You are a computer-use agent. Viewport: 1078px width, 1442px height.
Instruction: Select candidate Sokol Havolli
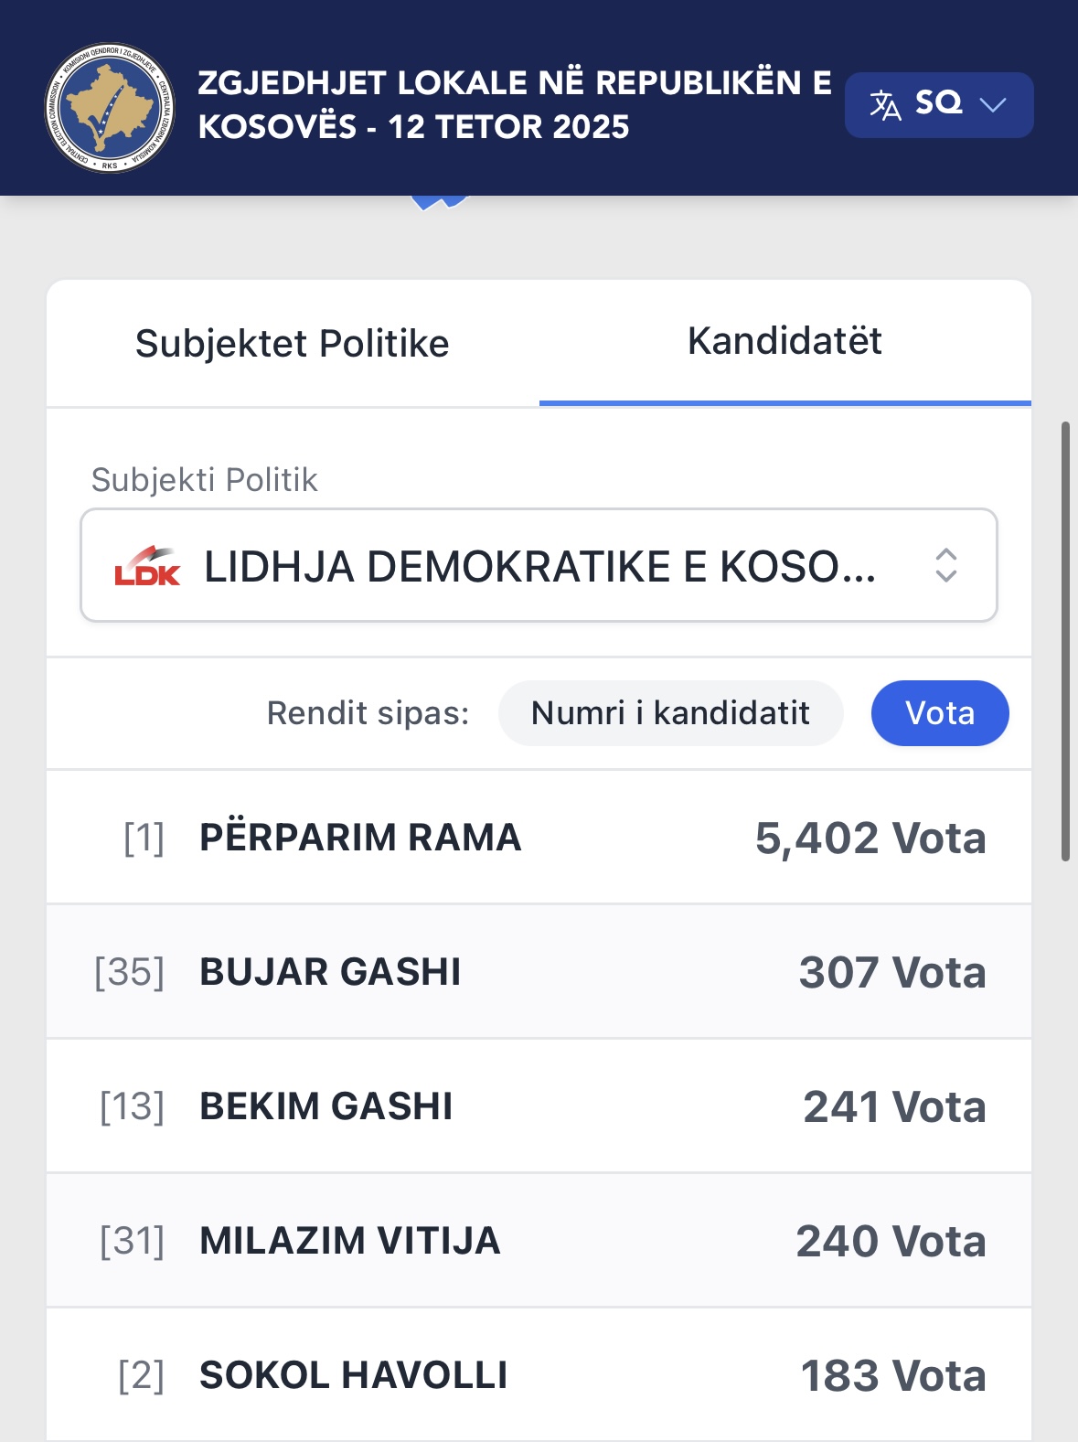pyautogui.click(x=539, y=1375)
